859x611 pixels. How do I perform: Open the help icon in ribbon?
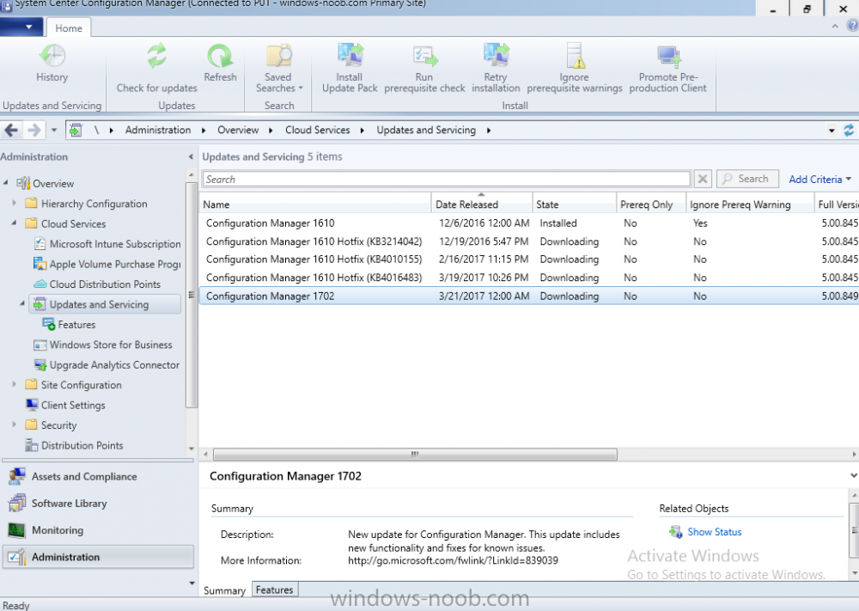[x=852, y=26]
